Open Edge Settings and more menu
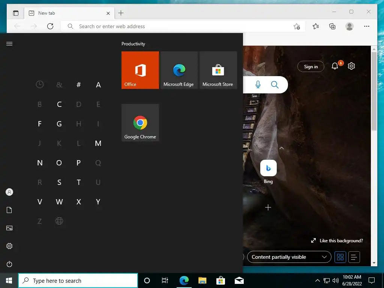Image resolution: width=384 pixels, height=288 pixels. point(367,26)
